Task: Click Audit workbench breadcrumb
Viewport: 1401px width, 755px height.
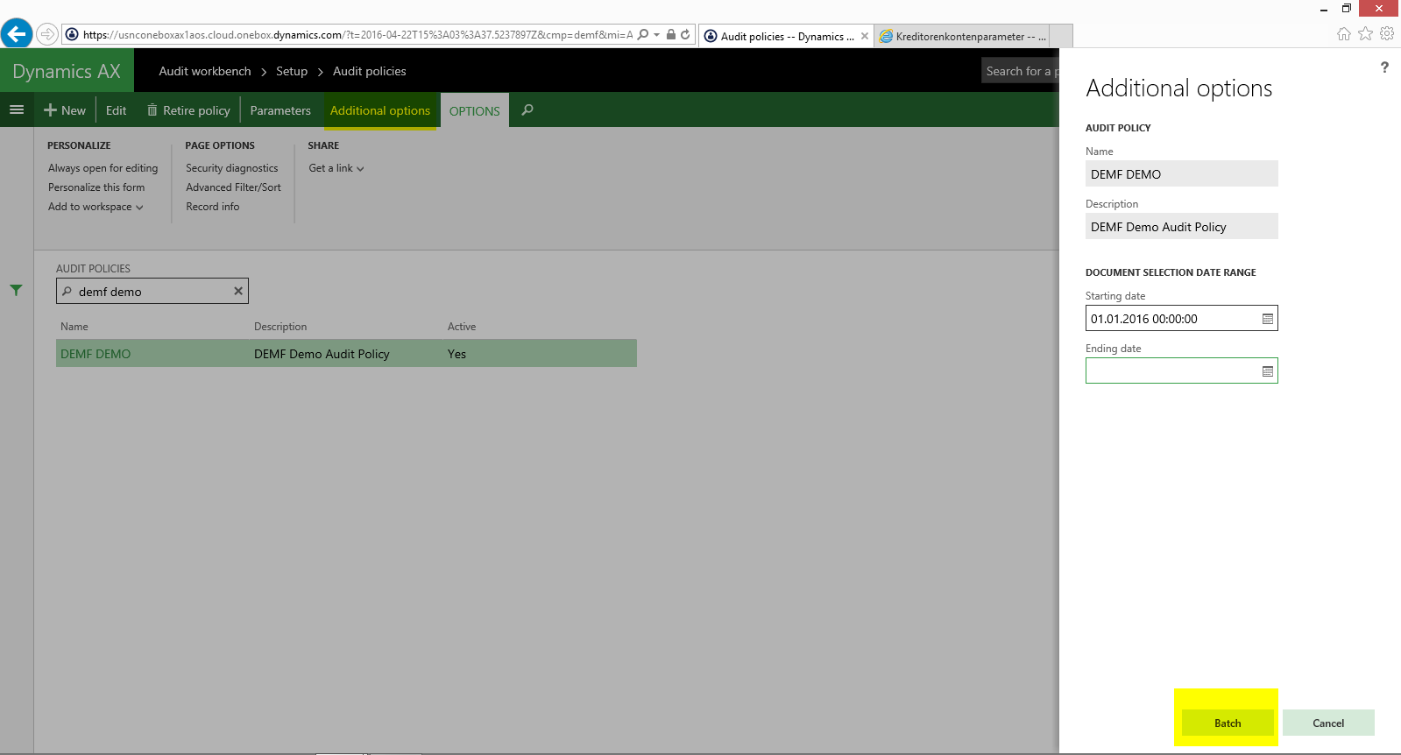Action: (x=205, y=71)
